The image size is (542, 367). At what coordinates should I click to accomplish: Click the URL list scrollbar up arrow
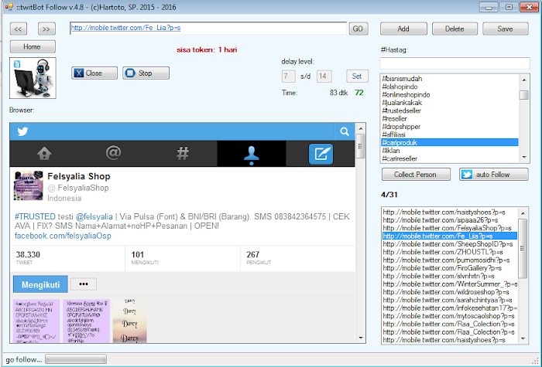pos(523,213)
